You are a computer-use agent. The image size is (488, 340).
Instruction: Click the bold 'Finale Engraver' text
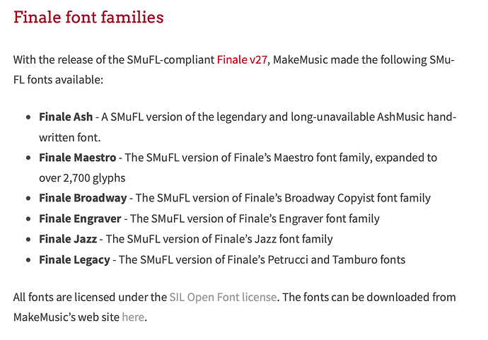tap(80, 218)
